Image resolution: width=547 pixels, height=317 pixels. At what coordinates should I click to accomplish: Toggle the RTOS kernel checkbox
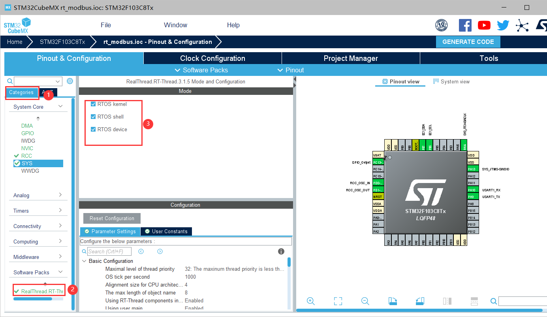93,104
